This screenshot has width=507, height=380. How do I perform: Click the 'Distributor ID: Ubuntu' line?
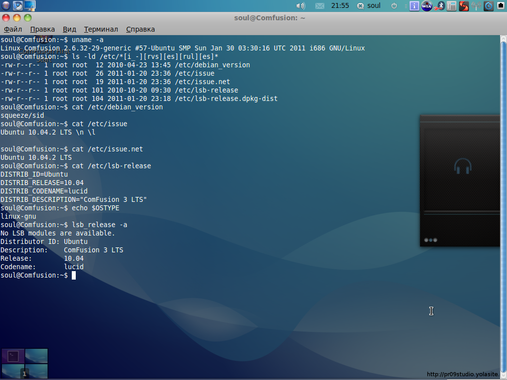(44, 241)
